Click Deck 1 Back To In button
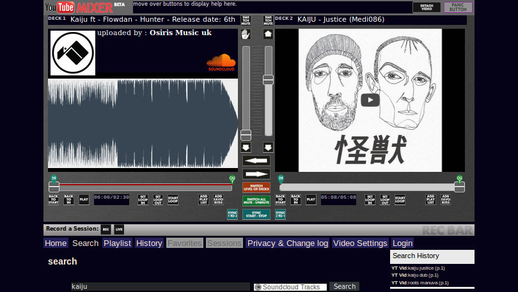 68,199
